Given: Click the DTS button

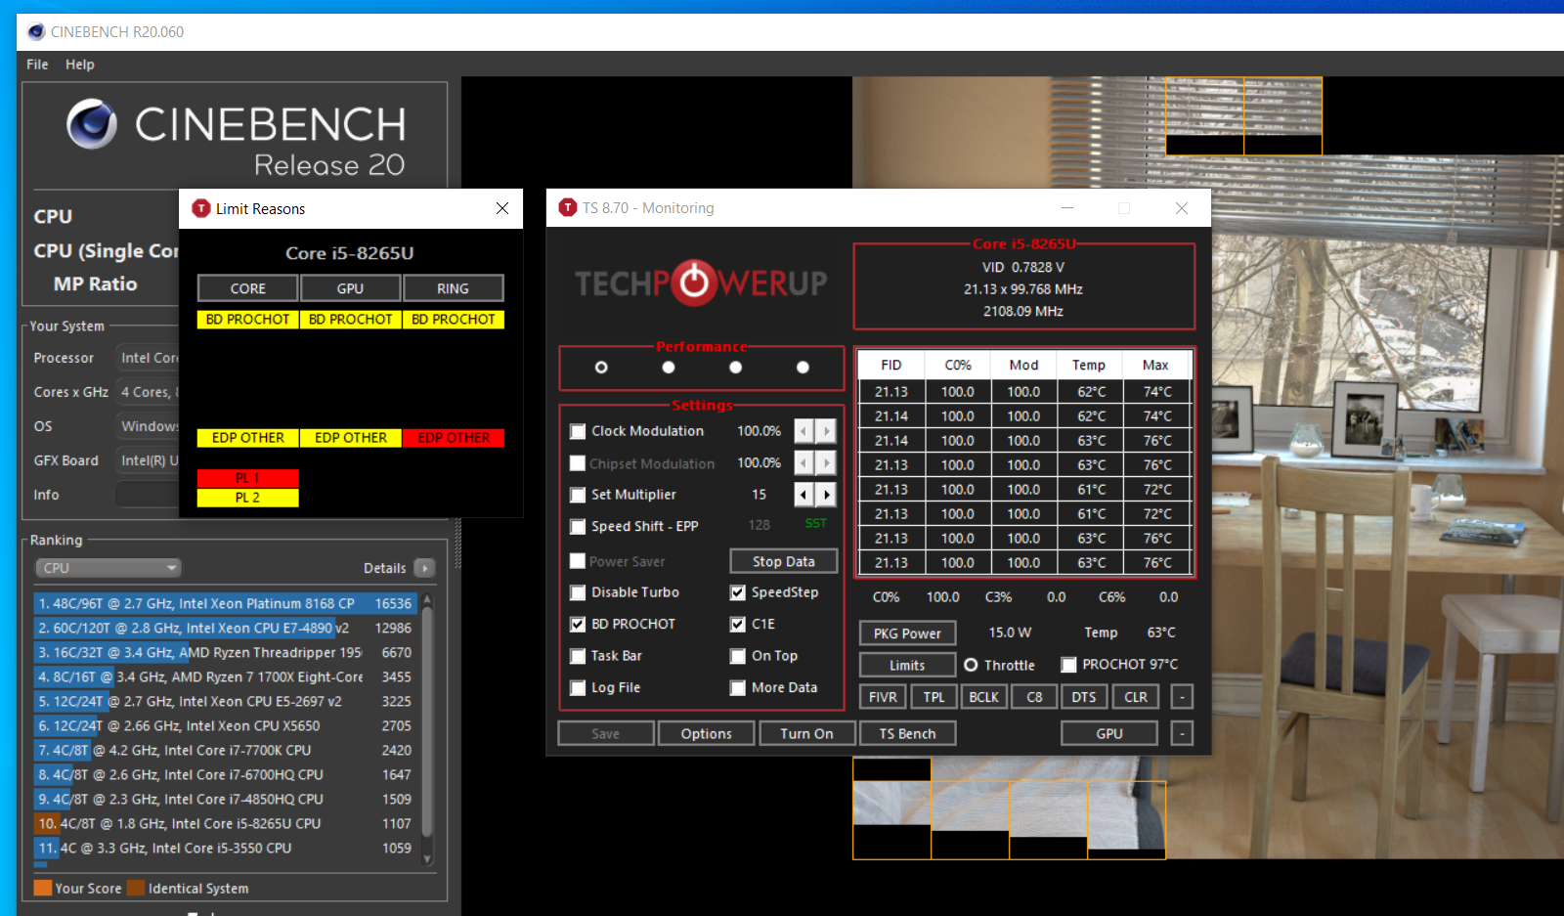Looking at the screenshot, I should tap(1084, 697).
